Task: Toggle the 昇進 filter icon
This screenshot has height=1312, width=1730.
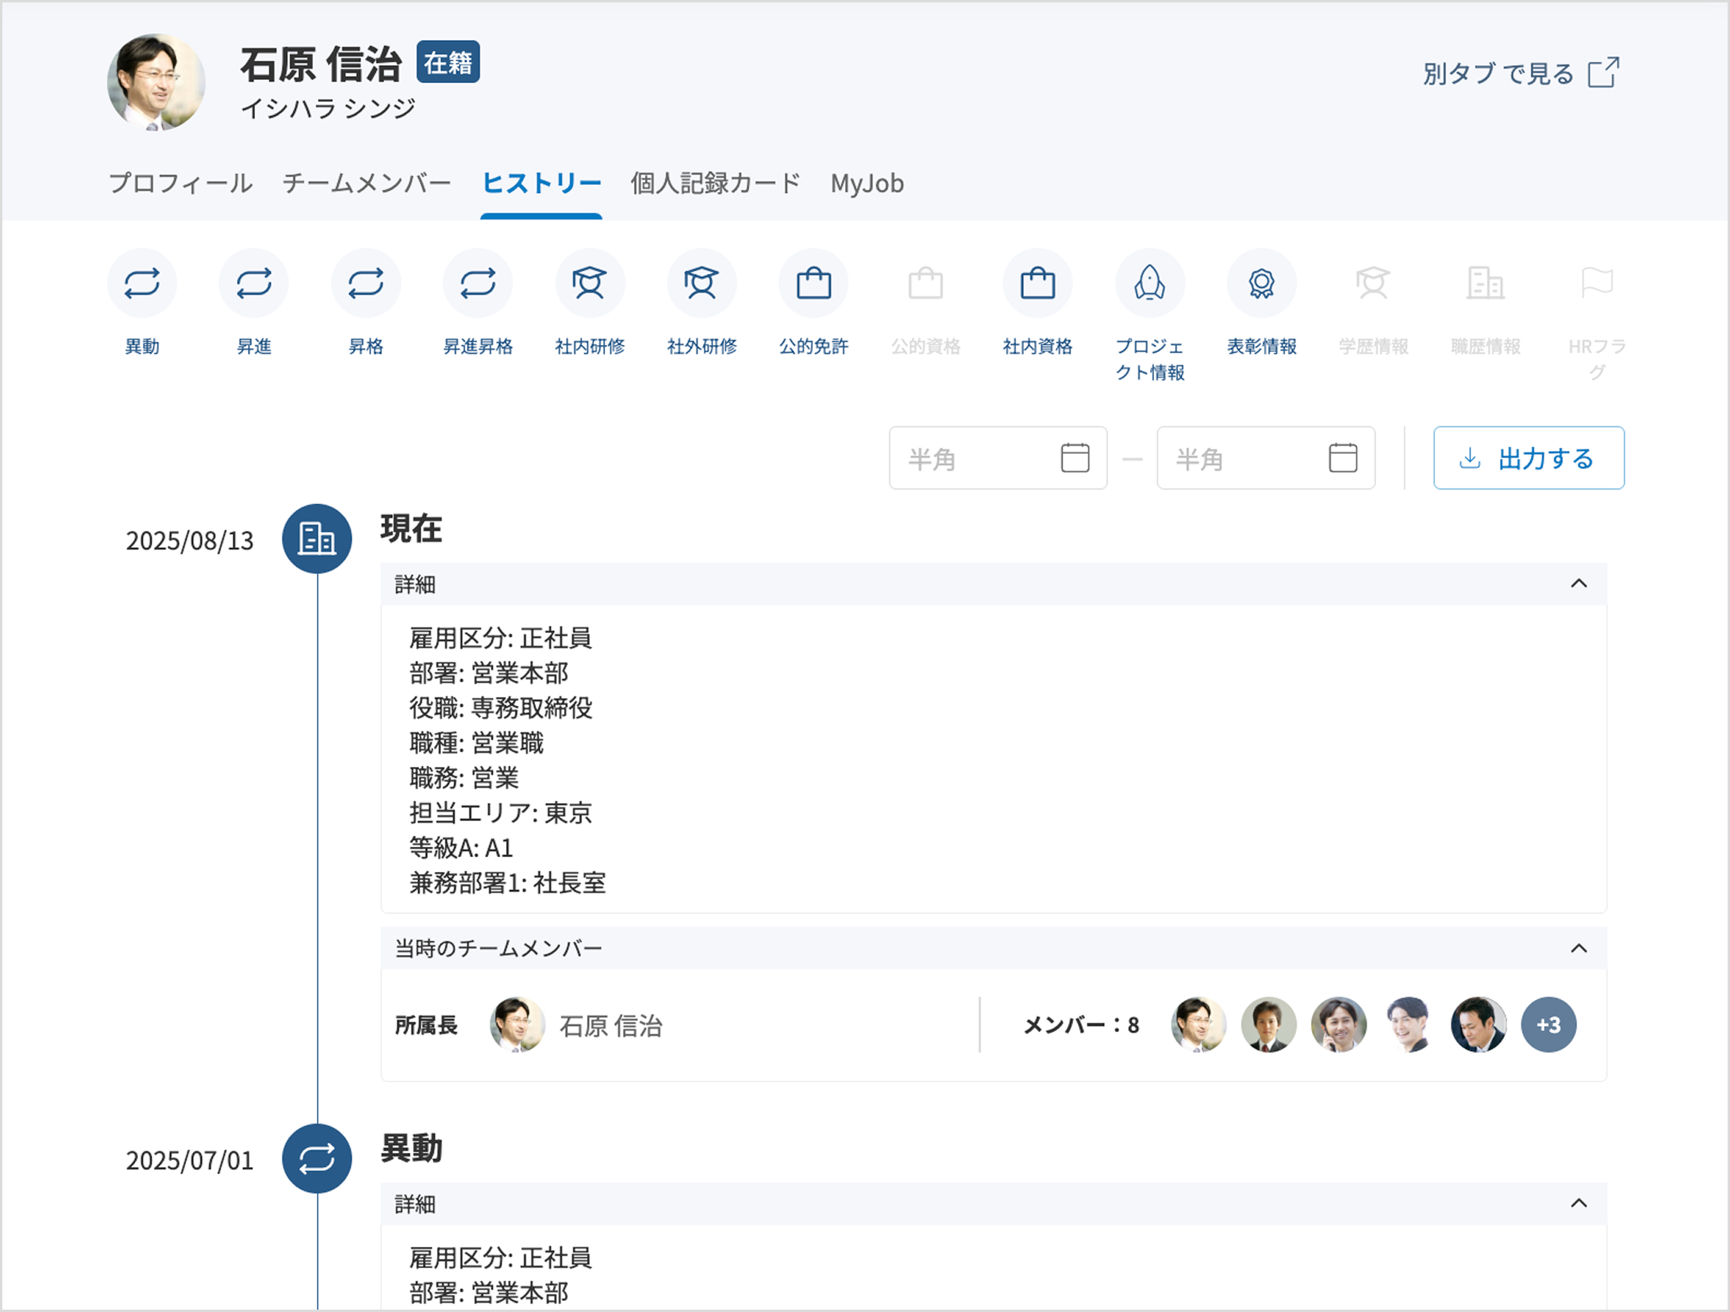Action: point(253,283)
